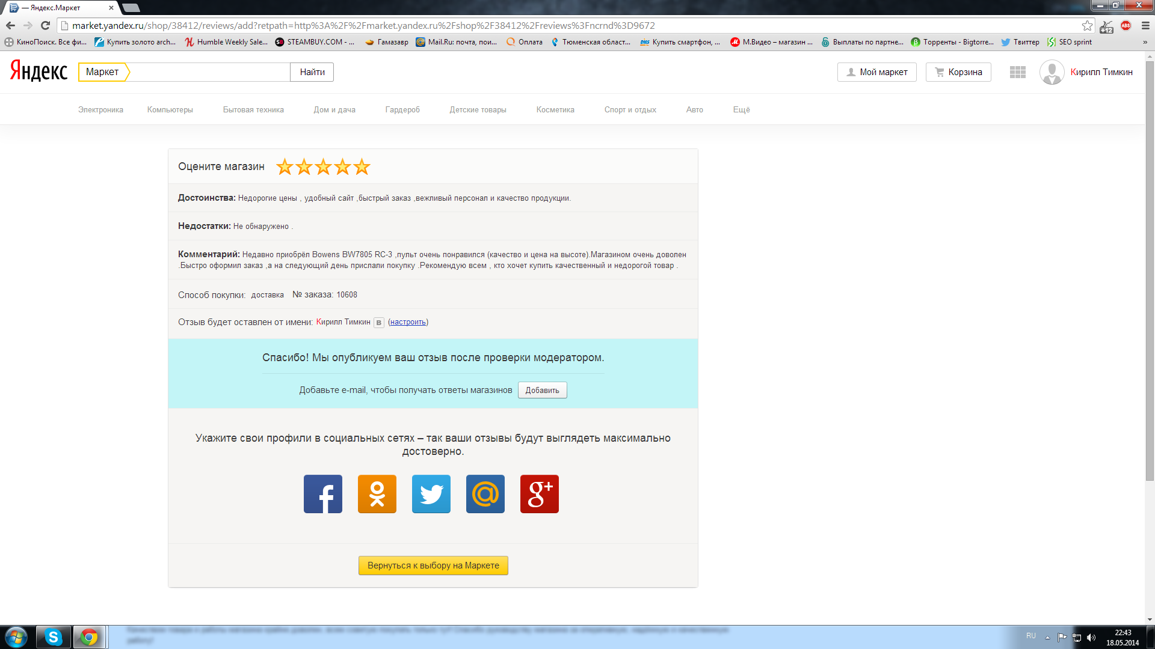Screen dimensions: 1155x649
Task: Set rating with third star
Action: (x=323, y=167)
